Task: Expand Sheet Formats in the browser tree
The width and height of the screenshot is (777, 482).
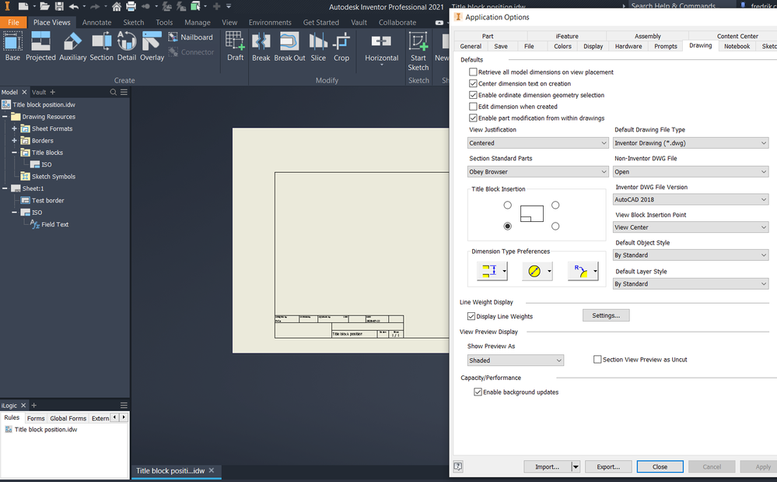Action: tap(14, 128)
